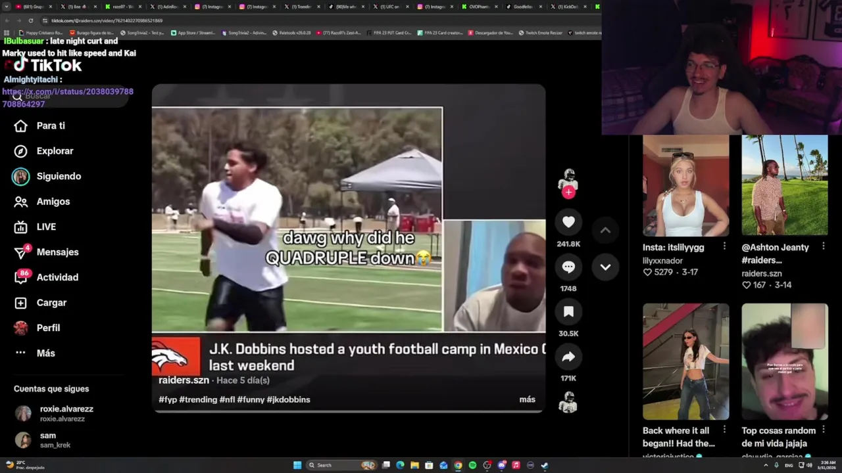Open Discord from the taskbar
The image size is (842, 473).
(x=502, y=465)
